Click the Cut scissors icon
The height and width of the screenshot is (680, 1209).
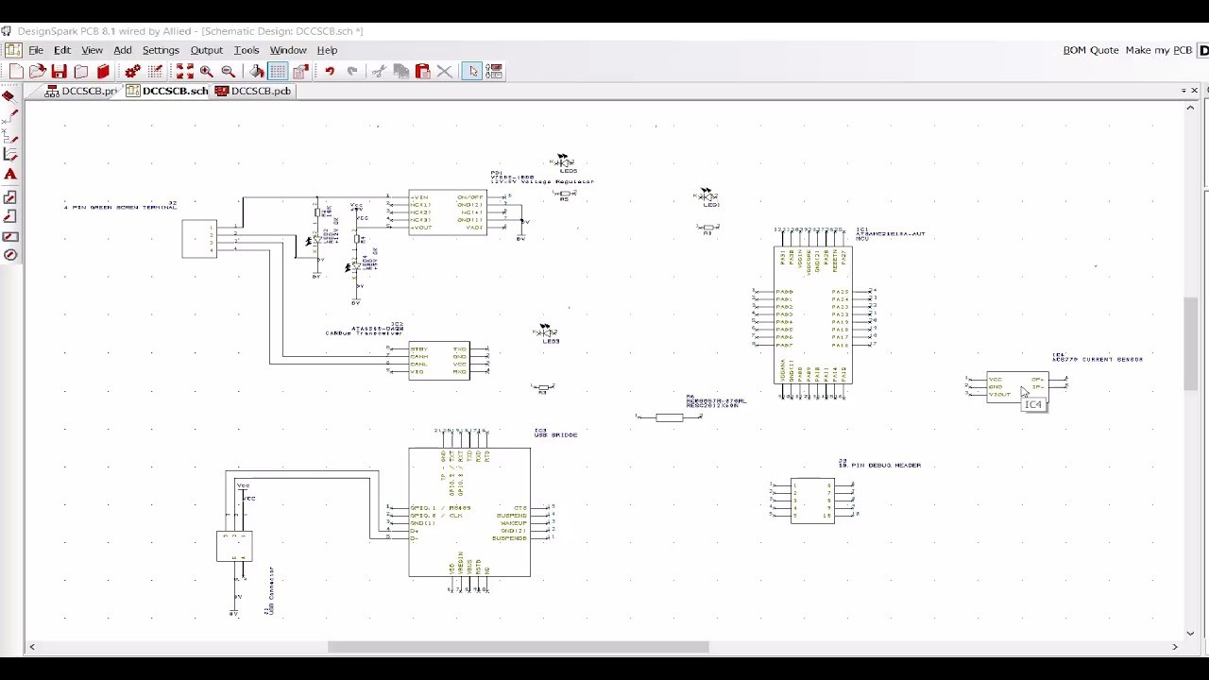coord(379,72)
